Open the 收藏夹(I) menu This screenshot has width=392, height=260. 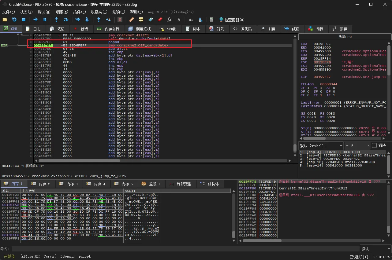click(x=99, y=12)
